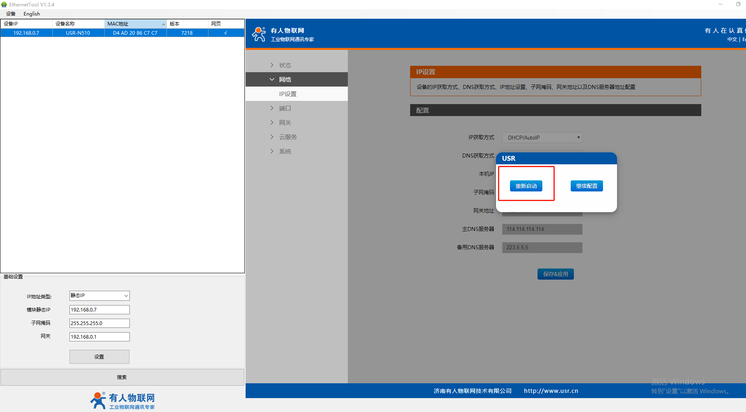Open the 云服务 sidebar menu

pyautogui.click(x=288, y=137)
